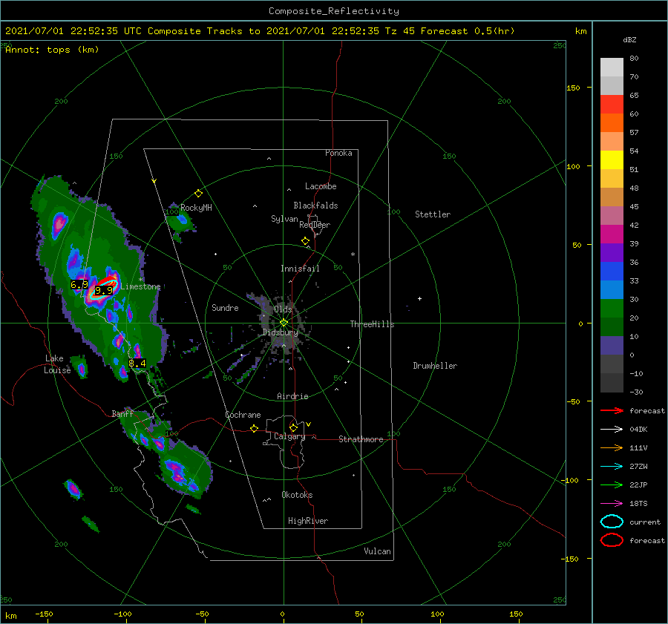Viewport: 668px width, 624px height.
Task: Click the Strathmore label
Action: [x=361, y=439]
